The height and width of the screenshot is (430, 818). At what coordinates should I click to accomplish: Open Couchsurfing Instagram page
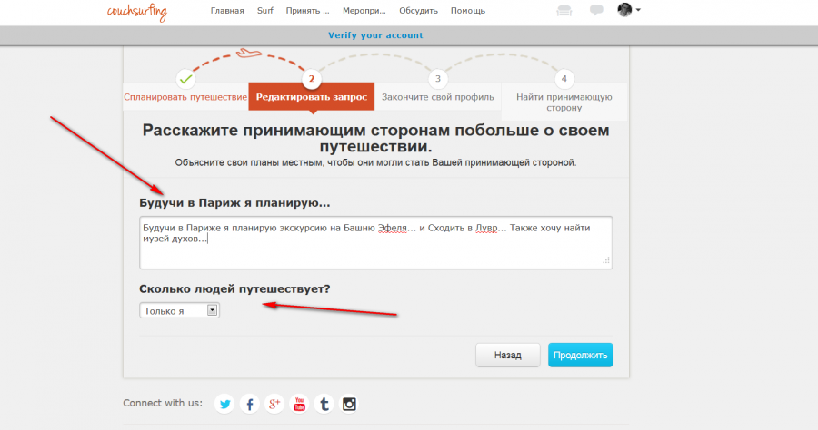click(x=349, y=404)
